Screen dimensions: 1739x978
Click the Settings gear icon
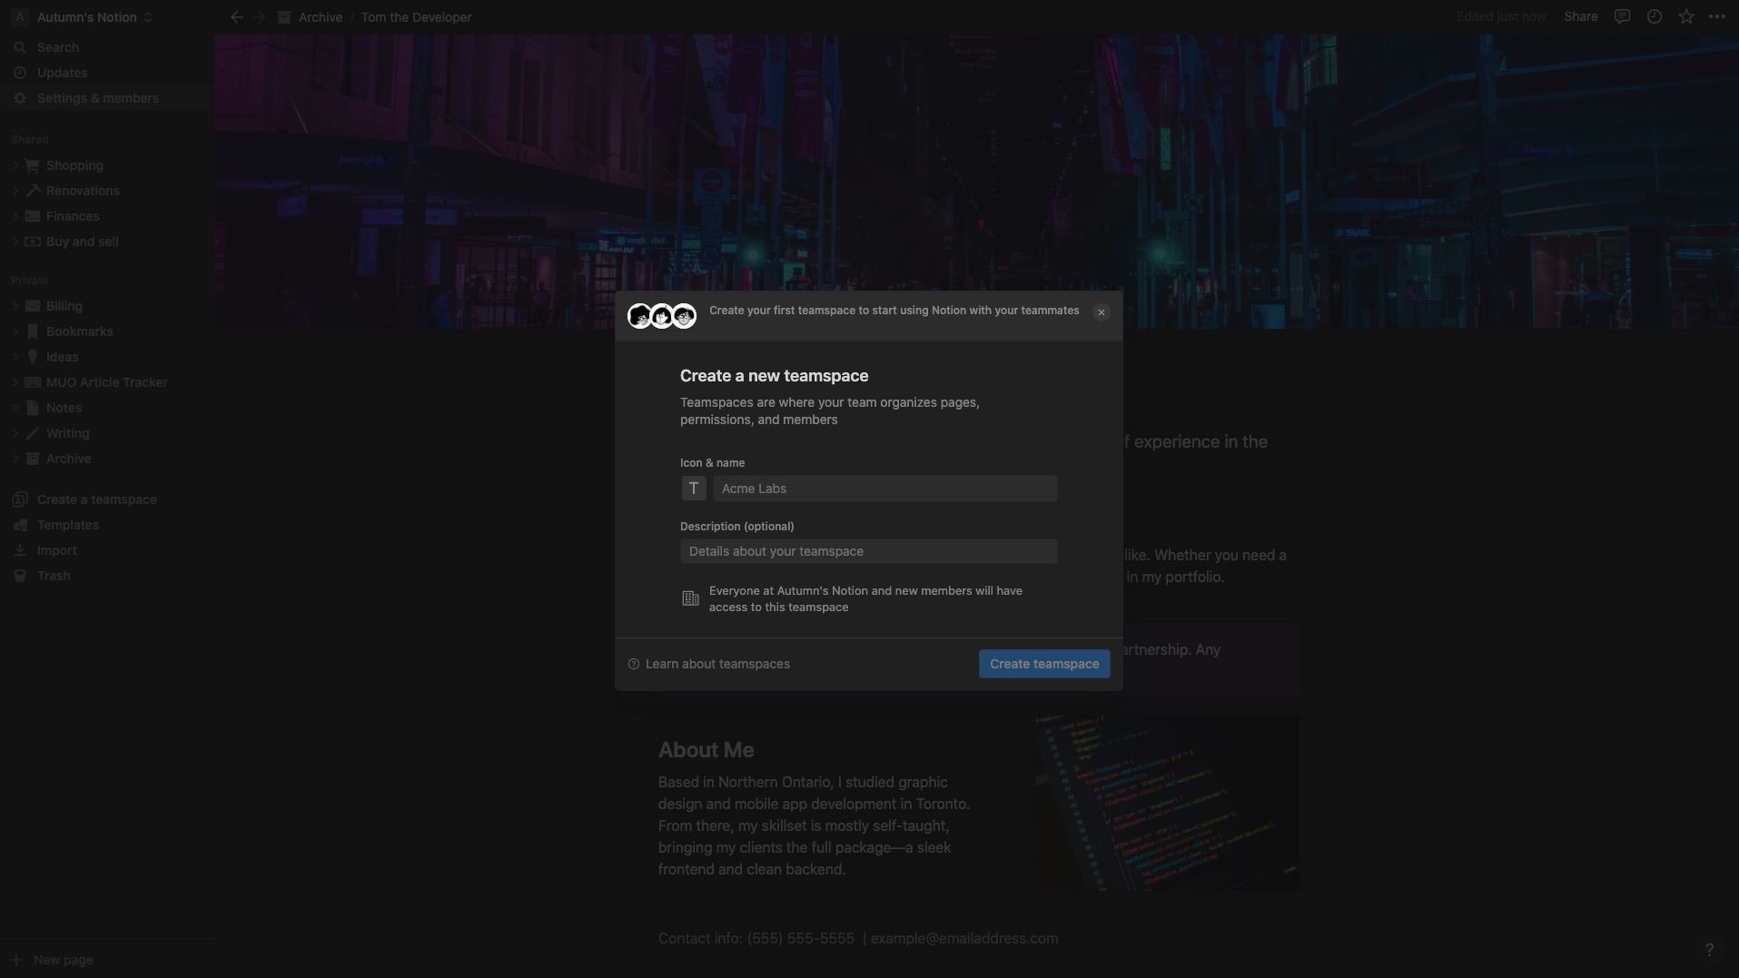point(20,98)
